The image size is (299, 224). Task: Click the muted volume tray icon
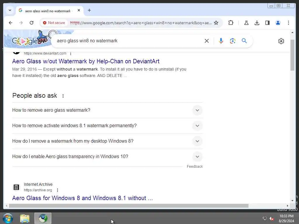pyautogui.click(x=272, y=218)
